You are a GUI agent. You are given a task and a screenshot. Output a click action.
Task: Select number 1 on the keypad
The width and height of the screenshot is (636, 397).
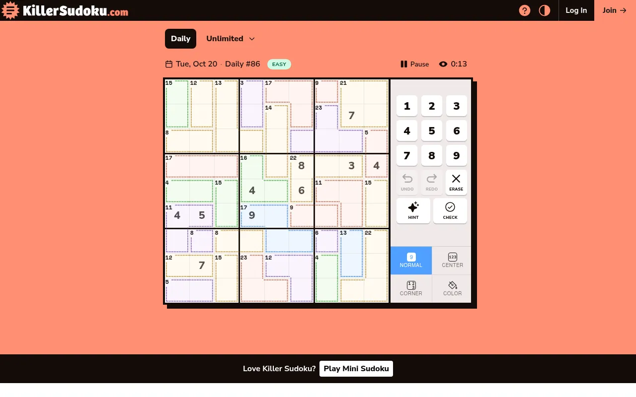[x=407, y=106]
